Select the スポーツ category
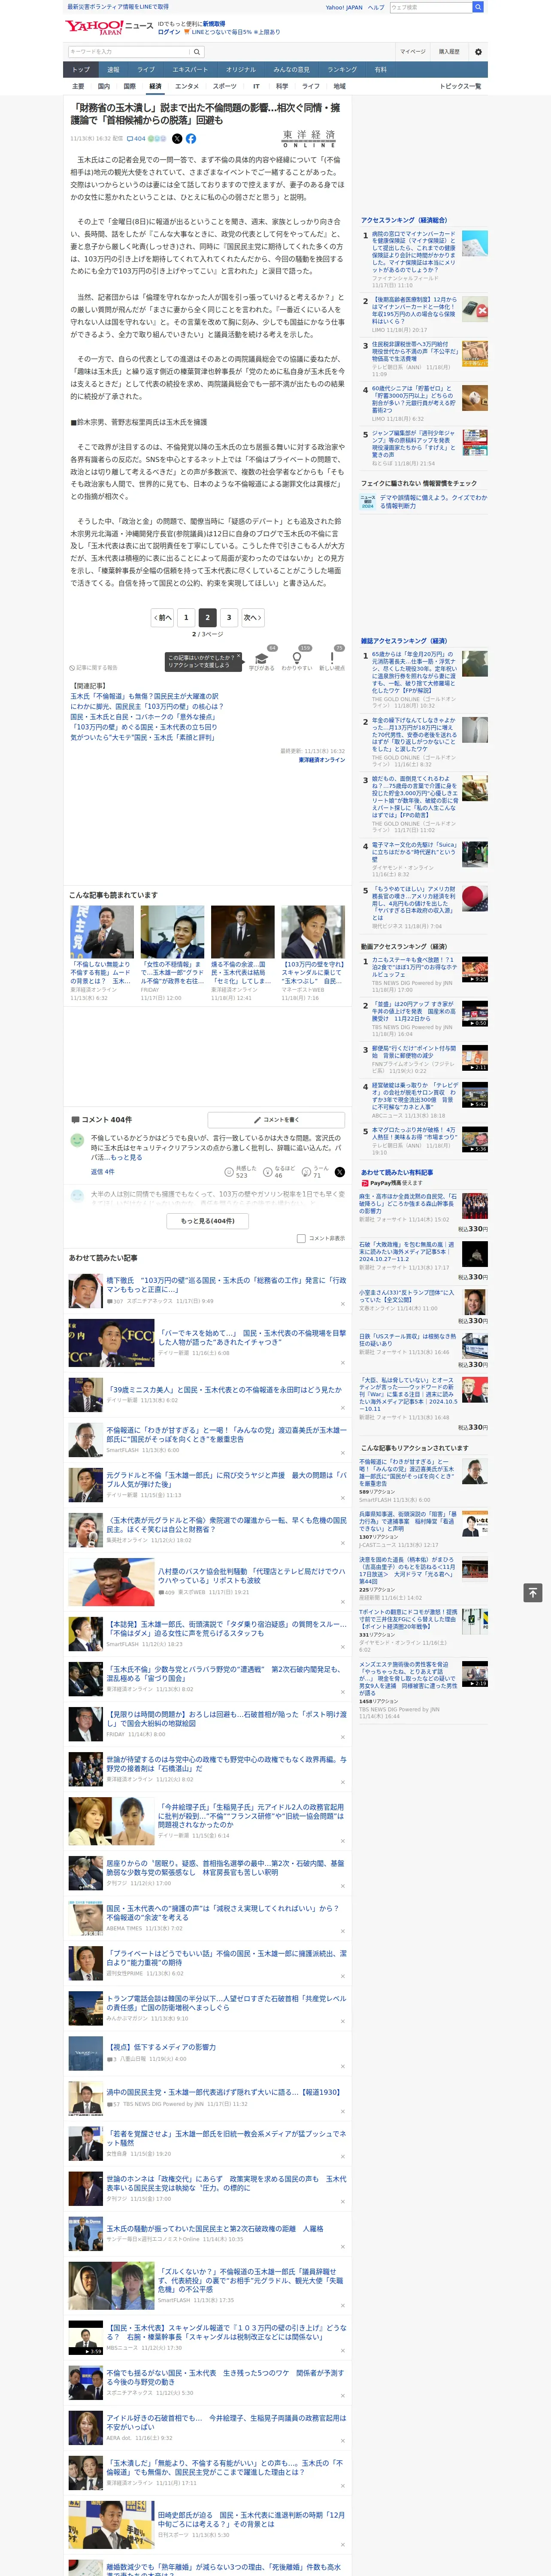The width and height of the screenshot is (551, 2576). [x=225, y=86]
